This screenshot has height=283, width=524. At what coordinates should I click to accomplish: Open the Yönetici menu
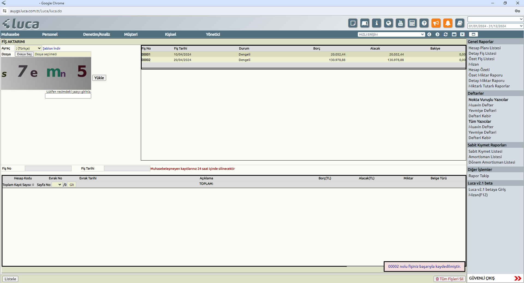point(213,34)
